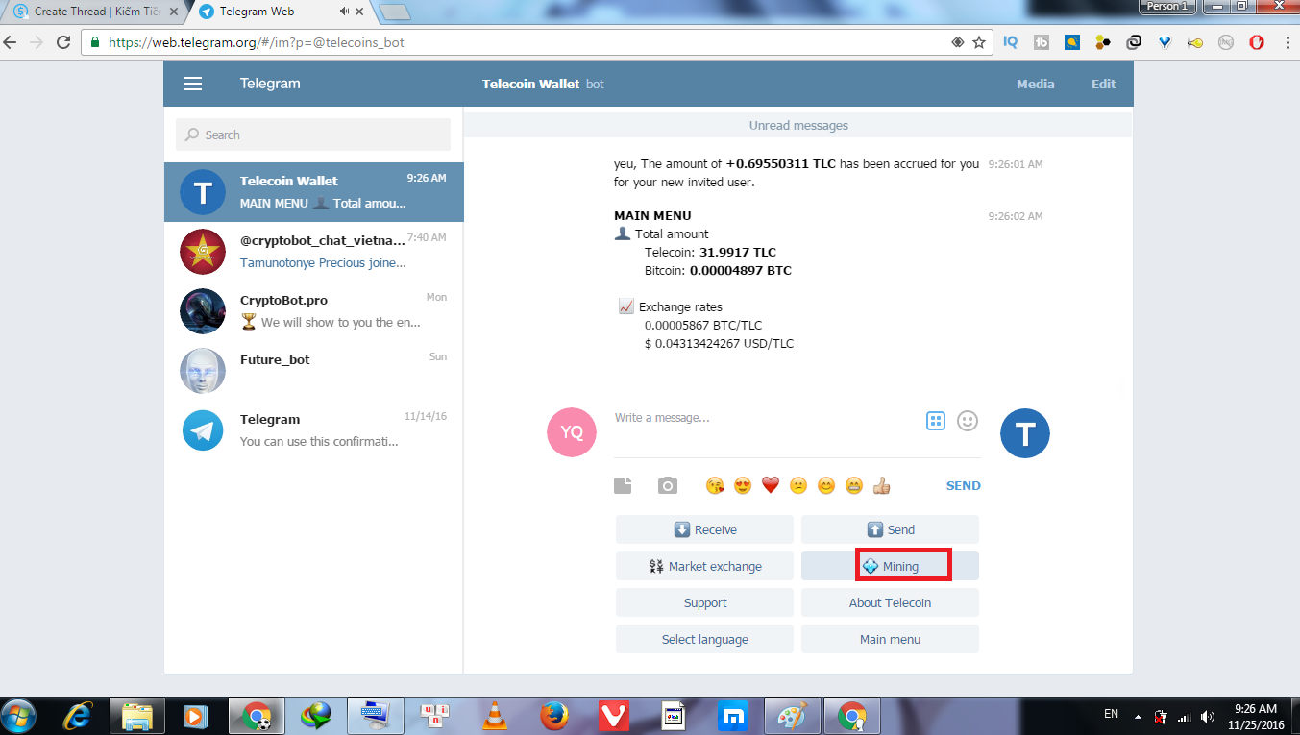Open a new Chrome tab
Screen dimensions: 1300x735
pyautogui.click(x=394, y=12)
